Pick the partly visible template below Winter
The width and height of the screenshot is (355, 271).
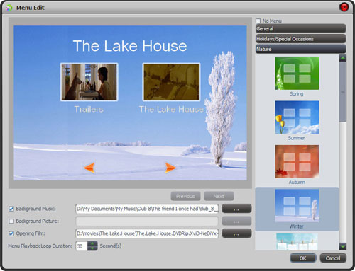click(297, 242)
